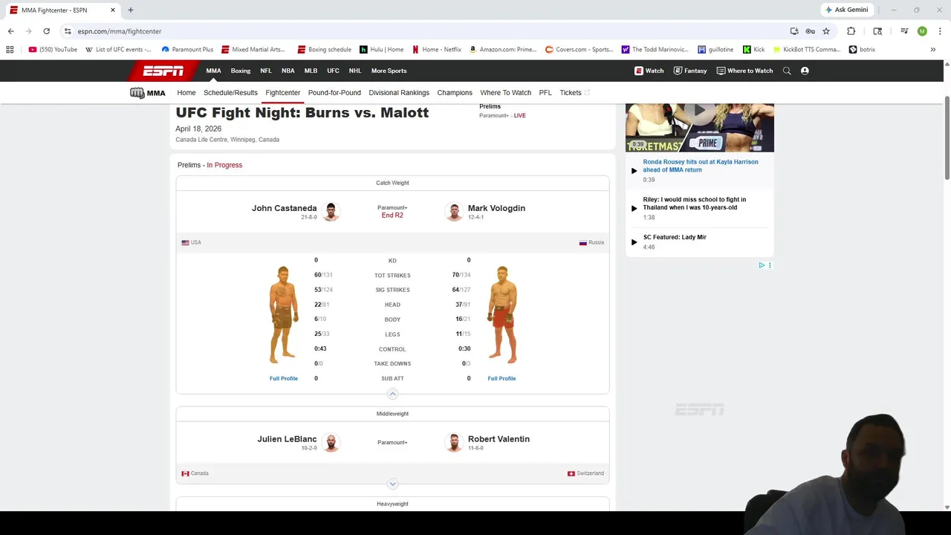Image resolution: width=951 pixels, height=535 pixels.
Task: Open the ESPN search magnifier icon
Action: (x=787, y=71)
